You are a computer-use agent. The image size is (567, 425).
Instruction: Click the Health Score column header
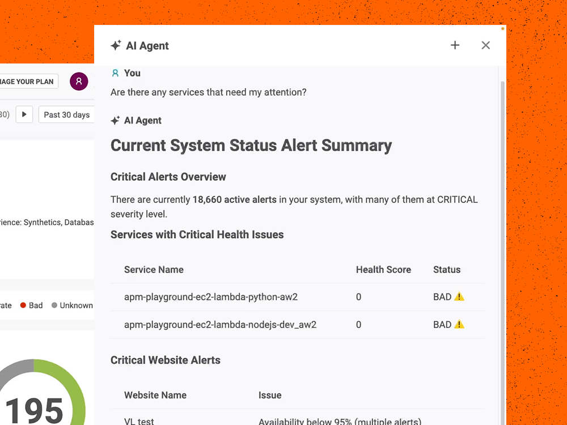(x=383, y=270)
